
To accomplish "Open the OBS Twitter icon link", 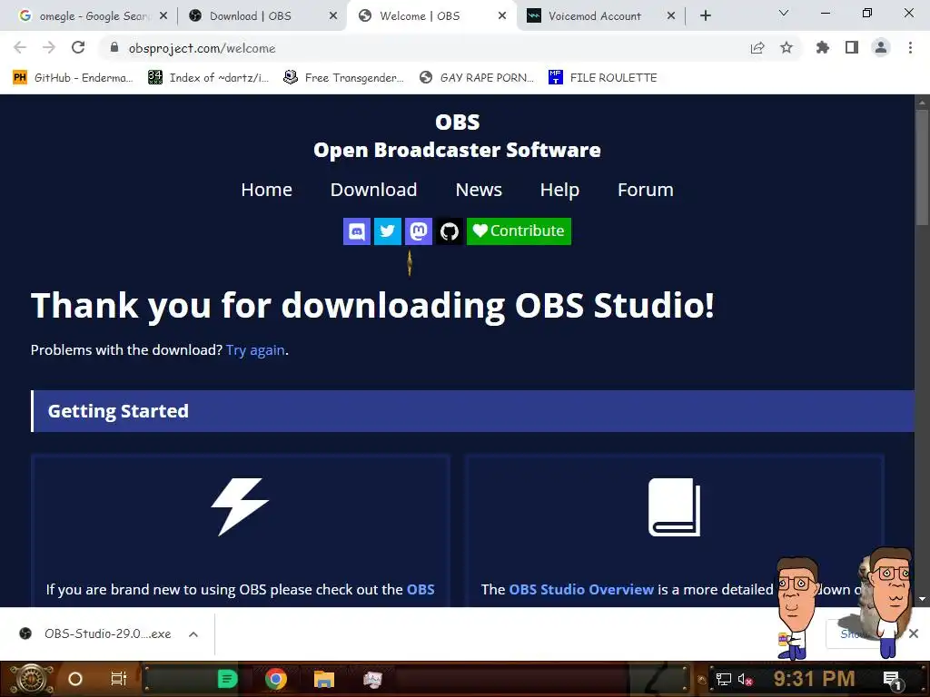I will (x=387, y=231).
